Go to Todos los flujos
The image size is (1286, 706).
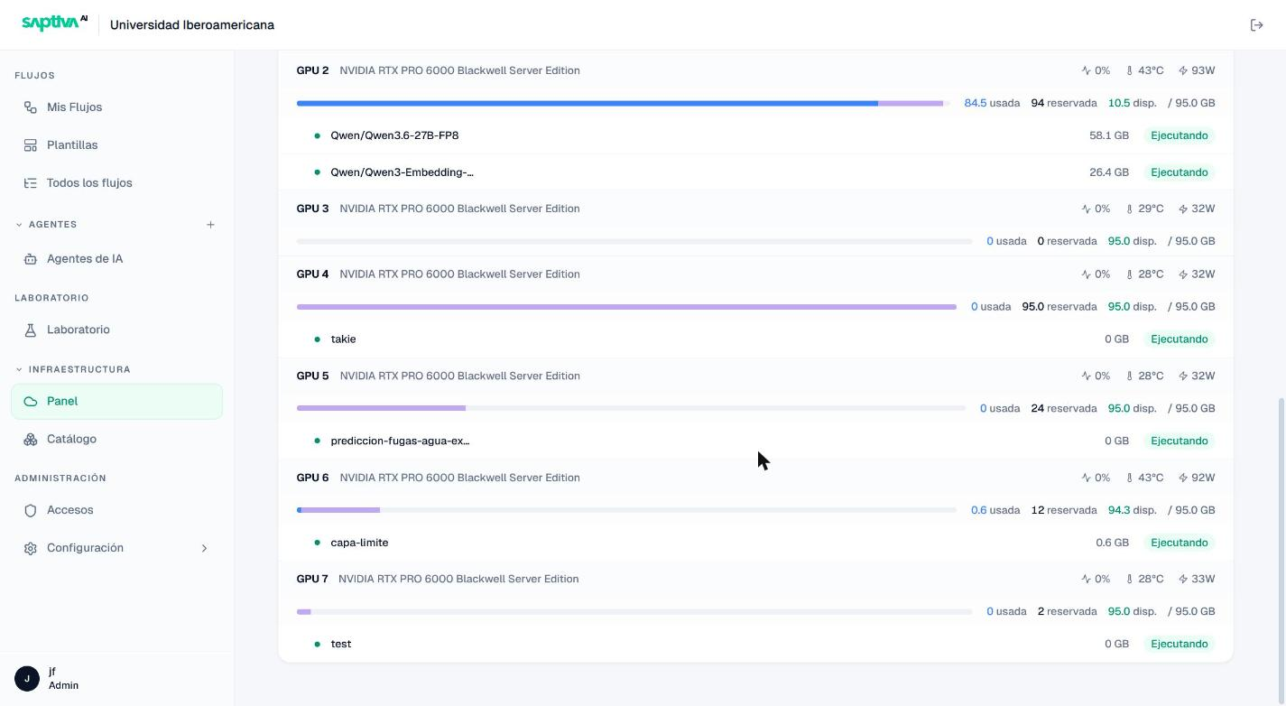click(116, 183)
